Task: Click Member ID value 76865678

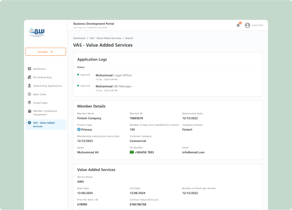Action: coord(136,118)
